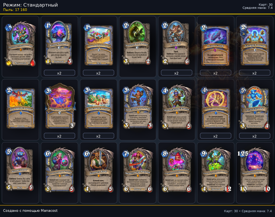The image size is (275, 217).
Task: Click the 125 mana cost icon
Action: pyautogui.click(x=243, y=154)
